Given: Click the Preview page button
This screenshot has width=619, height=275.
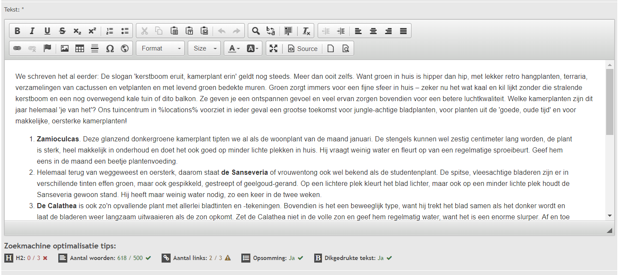Looking at the screenshot, I should point(346,48).
